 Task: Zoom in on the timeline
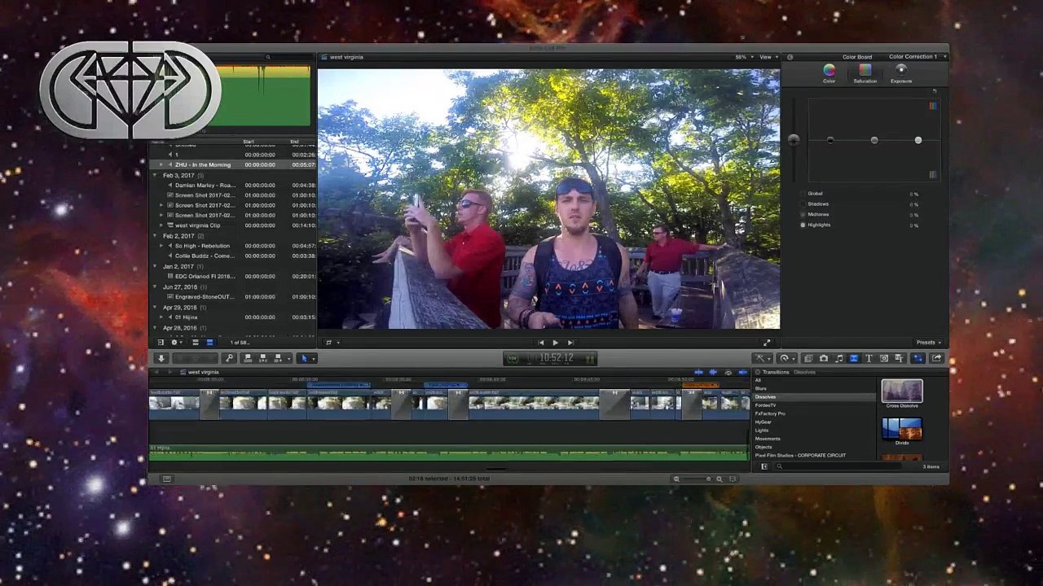click(x=719, y=479)
